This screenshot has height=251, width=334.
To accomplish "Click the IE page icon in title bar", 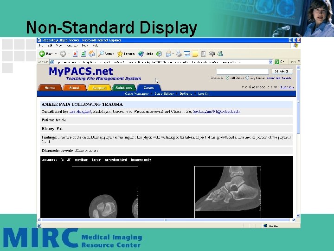I will click(x=39, y=40).
